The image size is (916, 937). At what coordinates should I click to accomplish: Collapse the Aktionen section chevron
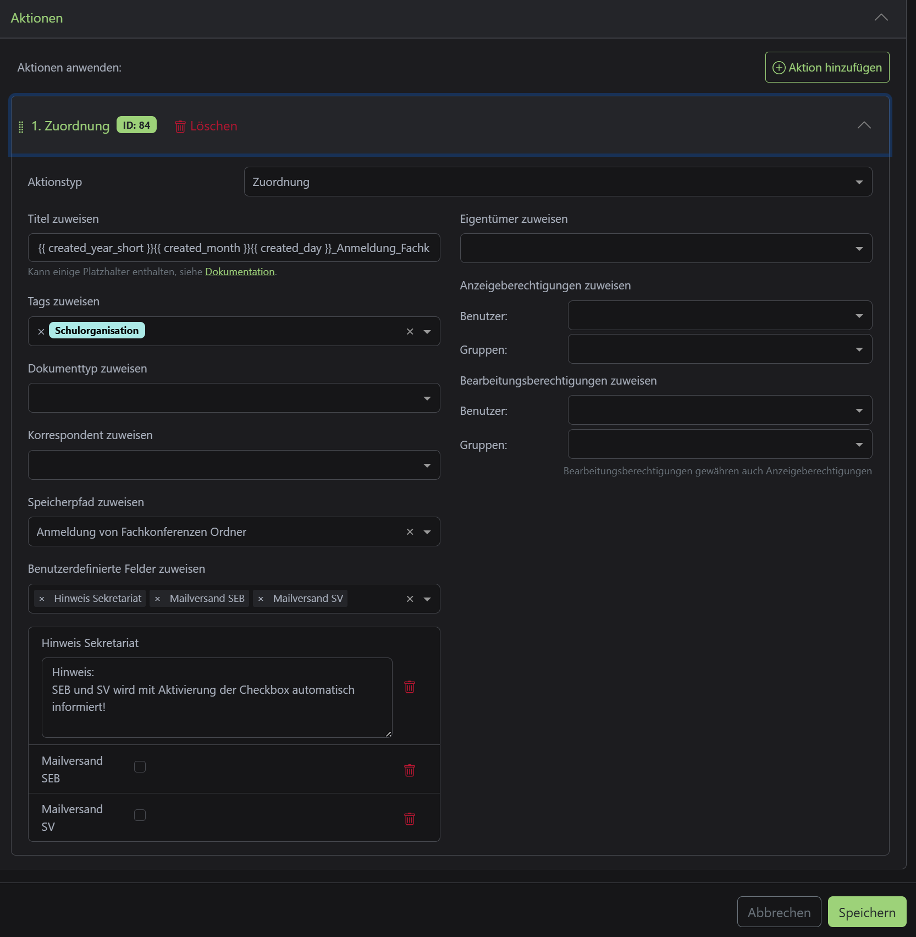(x=881, y=18)
